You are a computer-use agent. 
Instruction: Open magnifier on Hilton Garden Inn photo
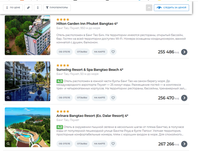pyautogui.click(x=8, y=52)
